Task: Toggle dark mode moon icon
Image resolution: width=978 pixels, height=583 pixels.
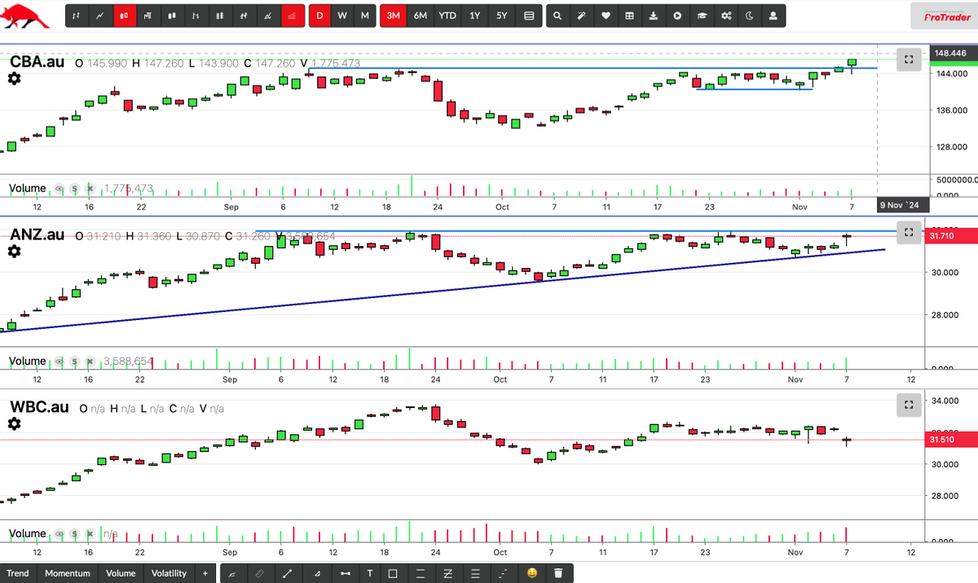Action: 750,15
